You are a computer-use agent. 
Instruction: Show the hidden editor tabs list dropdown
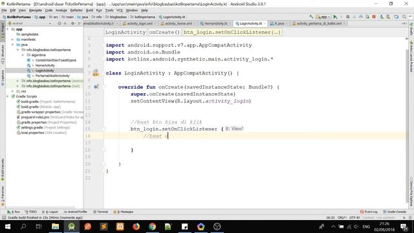(x=404, y=23)
